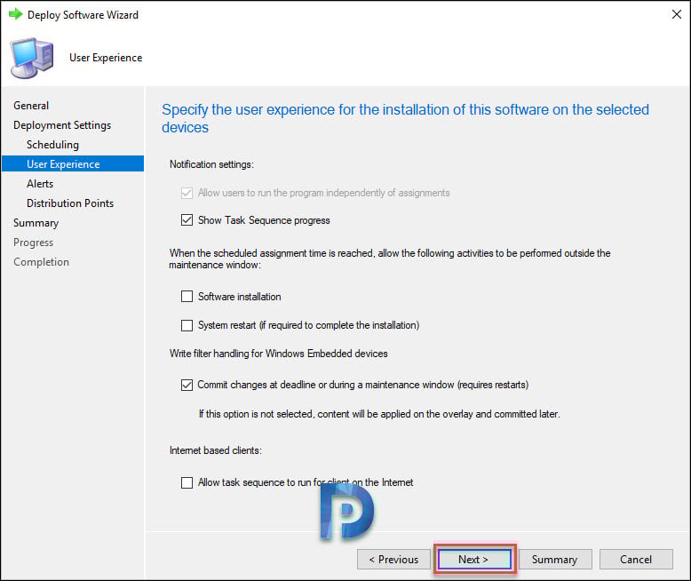Click the Previous button

click(393, 560)
